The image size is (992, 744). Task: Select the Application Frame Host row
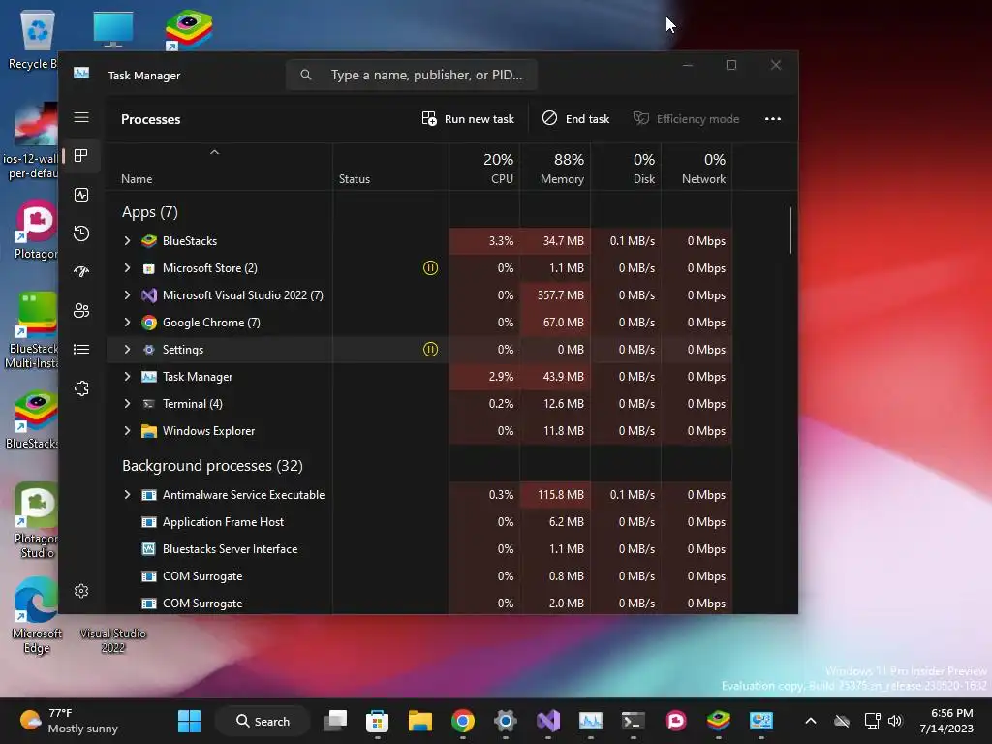point(420,522)
